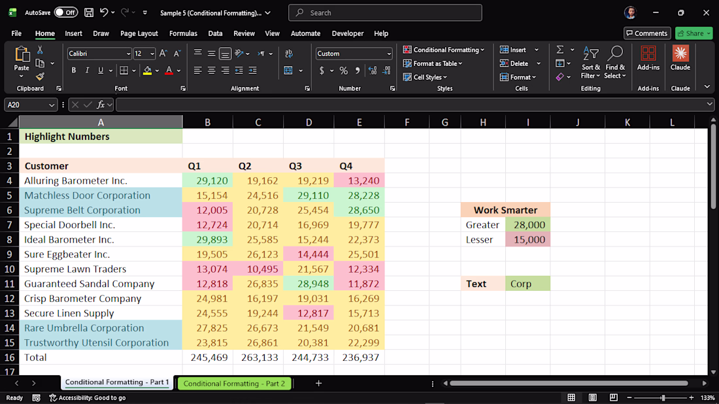Click the Undo arrow icon

[104, 12]
